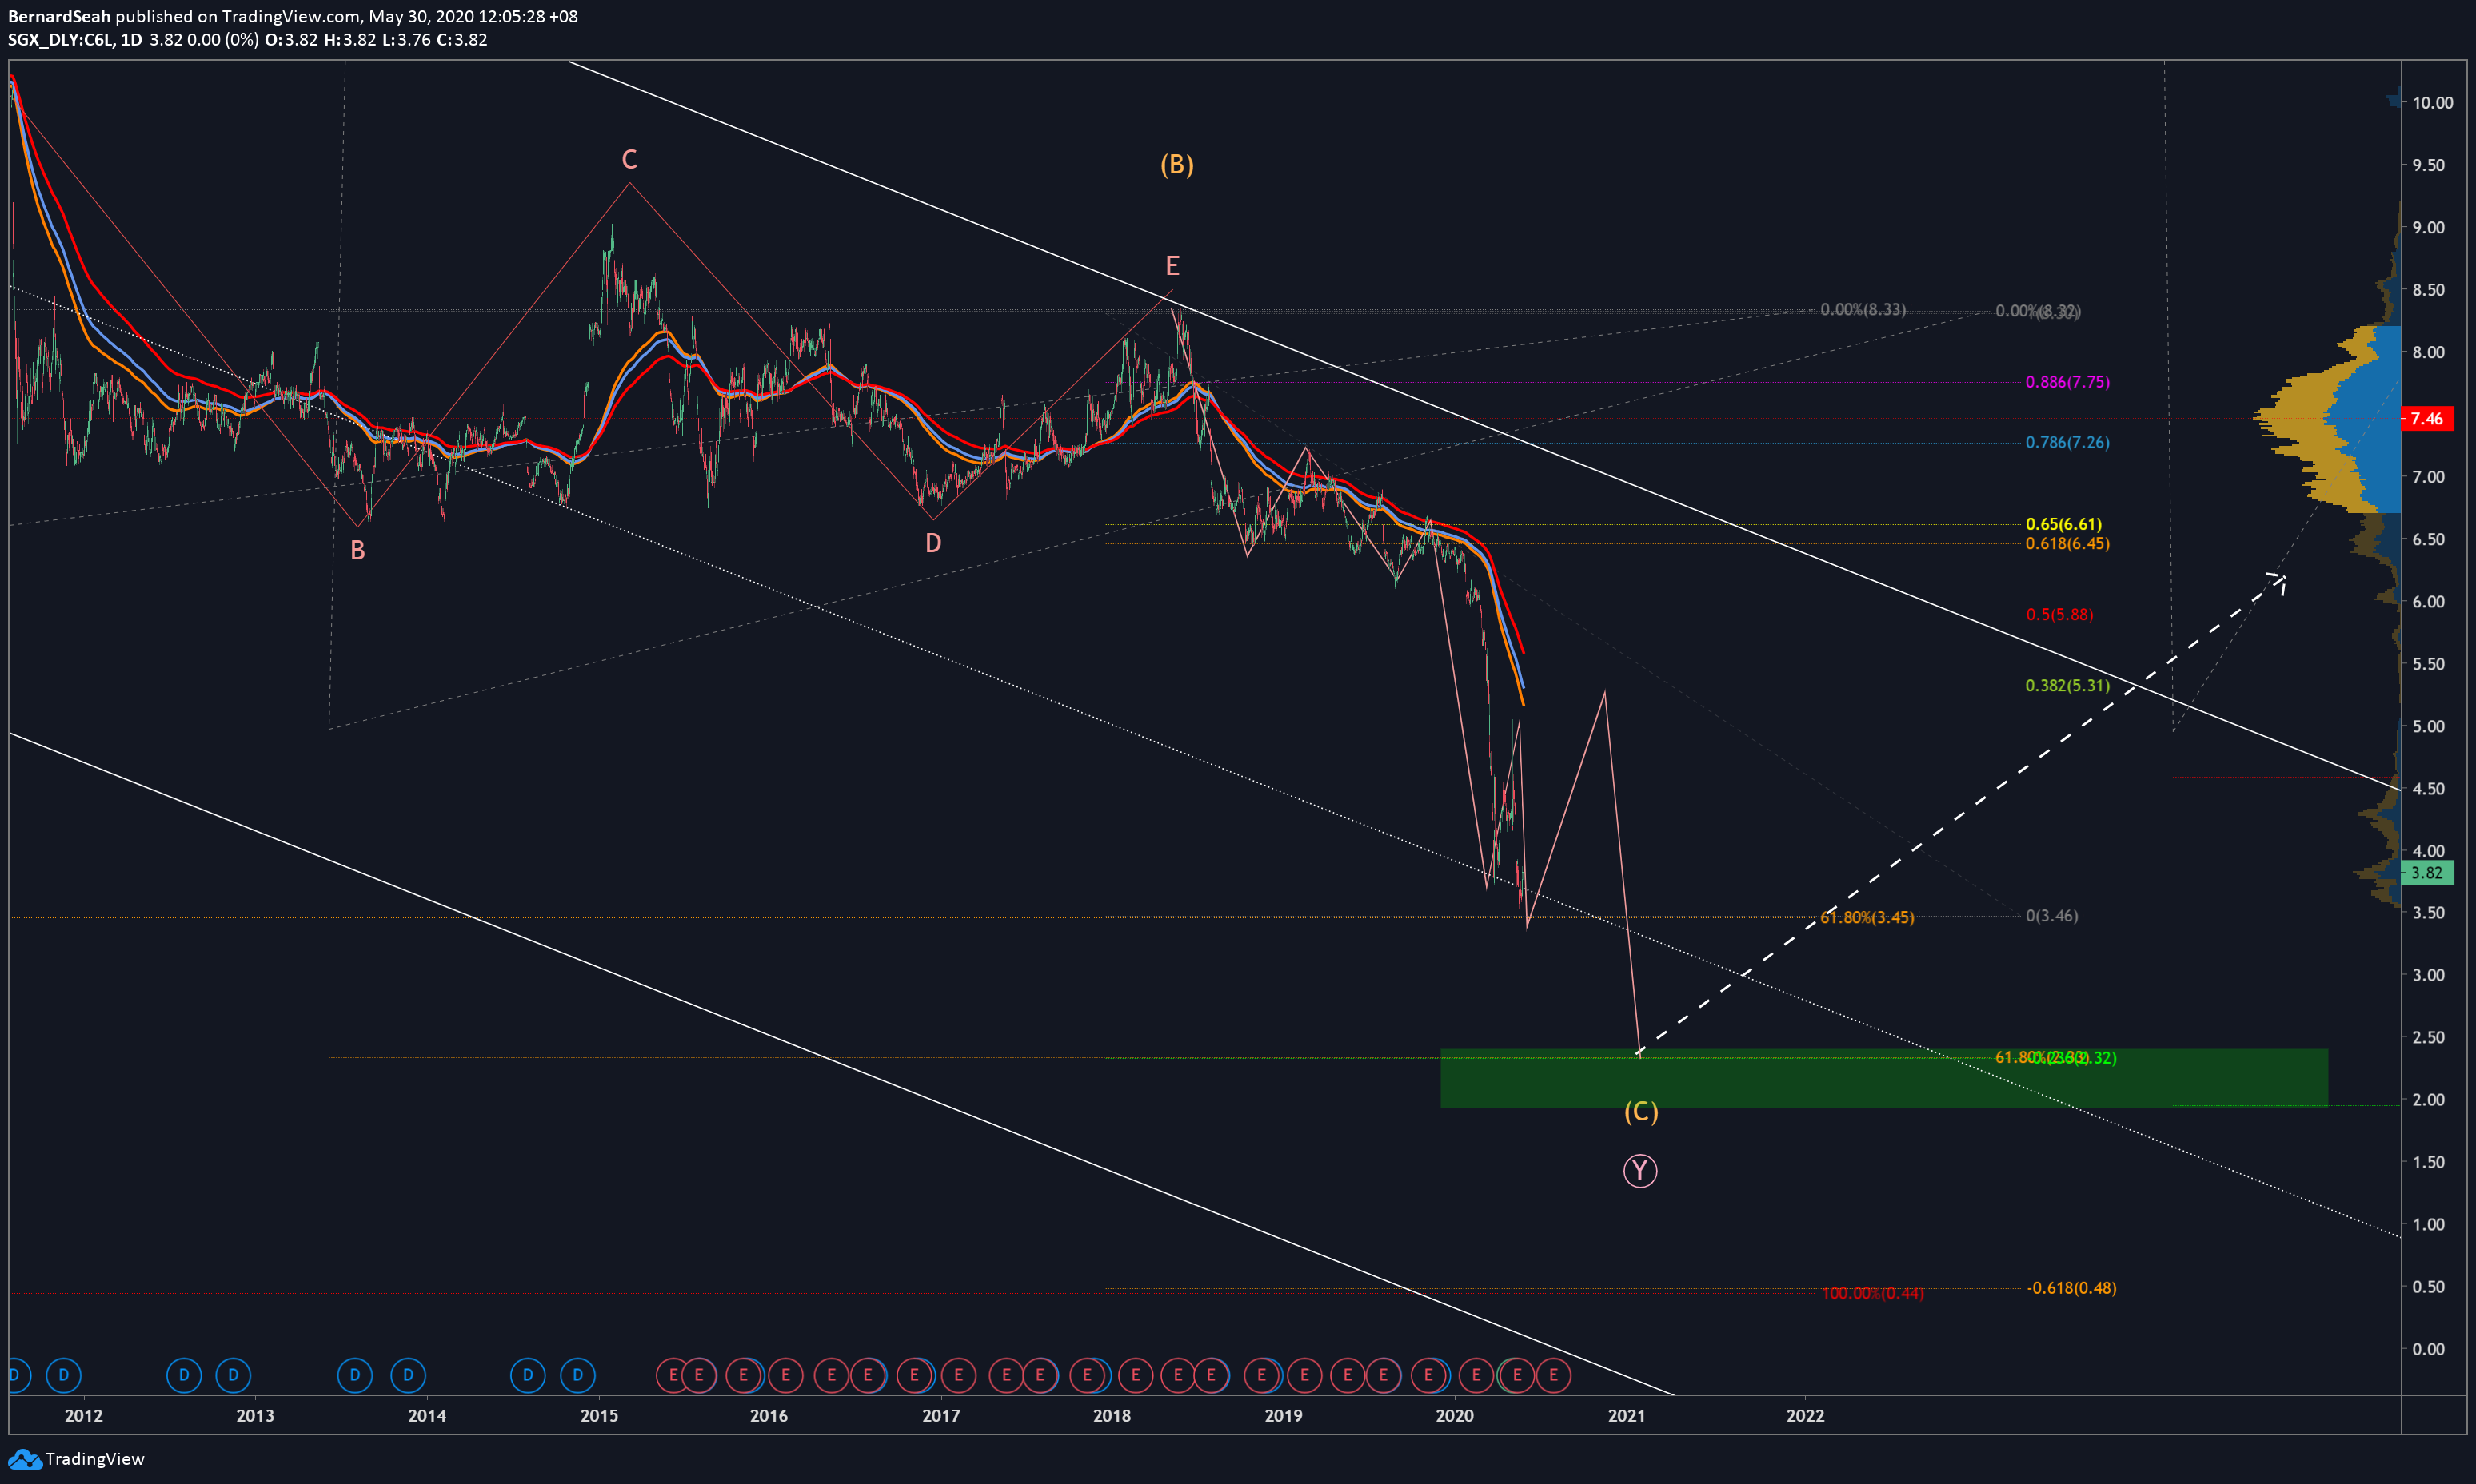The height and width of the screenshot is (1484, 2476).
Task: Click the circled Y wave label
Action: point(1639,1170)
